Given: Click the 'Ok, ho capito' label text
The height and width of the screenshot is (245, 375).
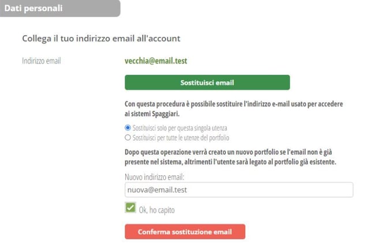Looking at the screenshot, I should 157,210.
